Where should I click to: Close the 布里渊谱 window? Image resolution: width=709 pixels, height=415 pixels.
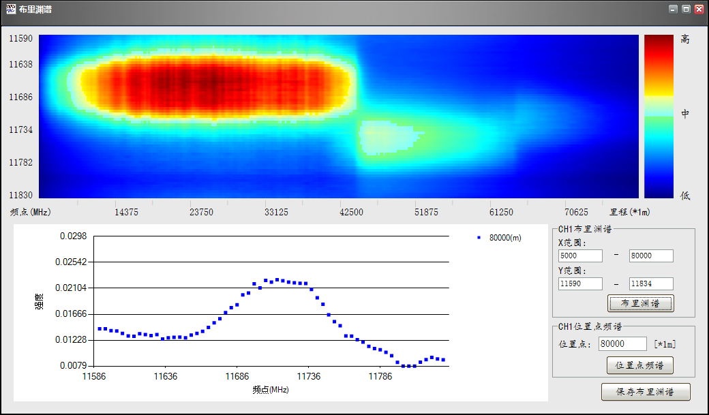point(699,10)
